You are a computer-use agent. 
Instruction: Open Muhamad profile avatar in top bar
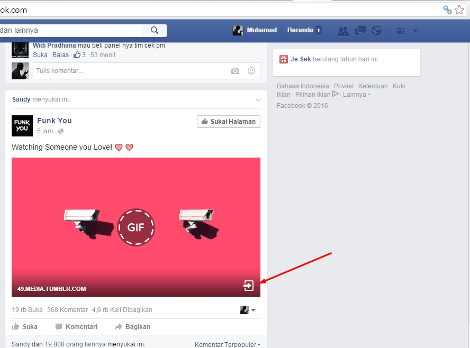point(238,30)
